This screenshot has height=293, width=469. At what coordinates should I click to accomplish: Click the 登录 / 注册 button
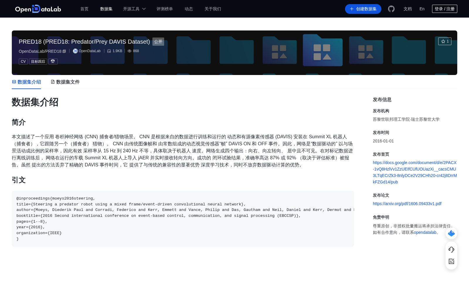pos(445,9)
